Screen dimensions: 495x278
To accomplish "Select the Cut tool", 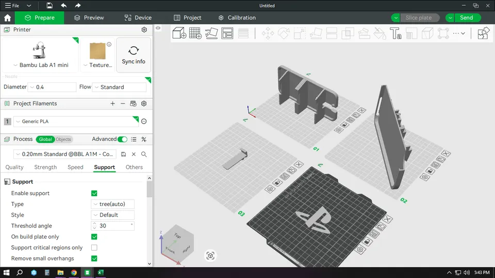I will 332,33.
